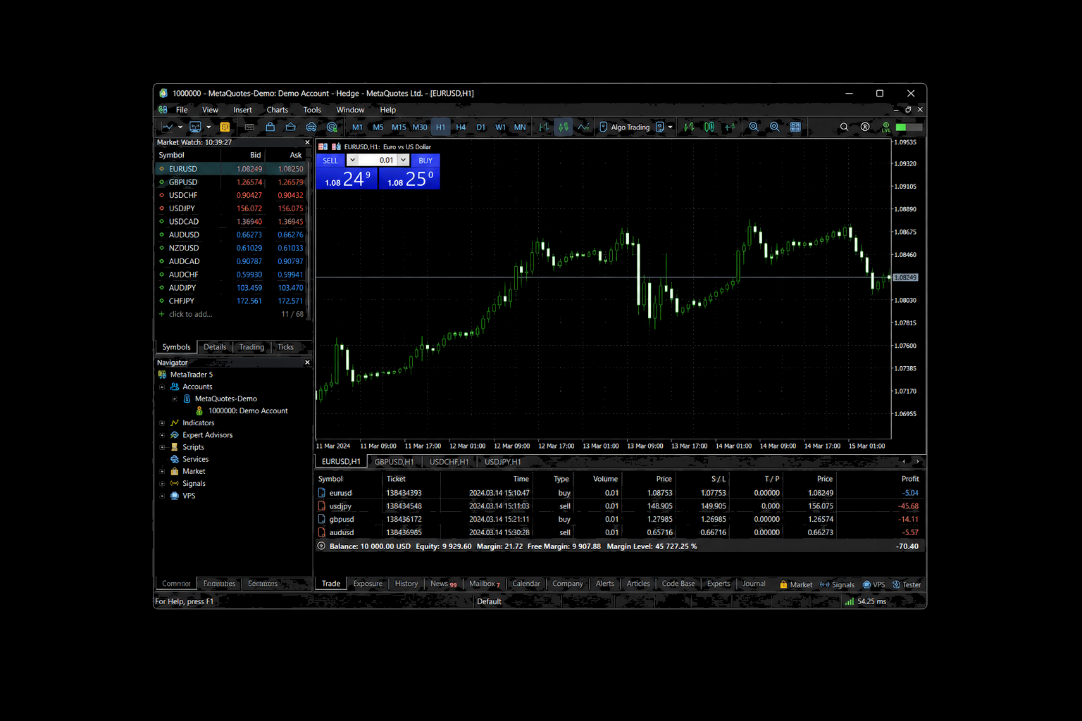Click the auto scroll chart icon
1082x721 pixels.
[709, 127]
